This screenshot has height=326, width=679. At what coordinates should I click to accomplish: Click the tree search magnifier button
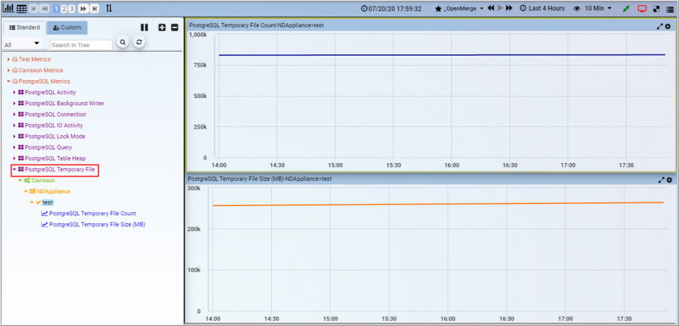[123, 42]
